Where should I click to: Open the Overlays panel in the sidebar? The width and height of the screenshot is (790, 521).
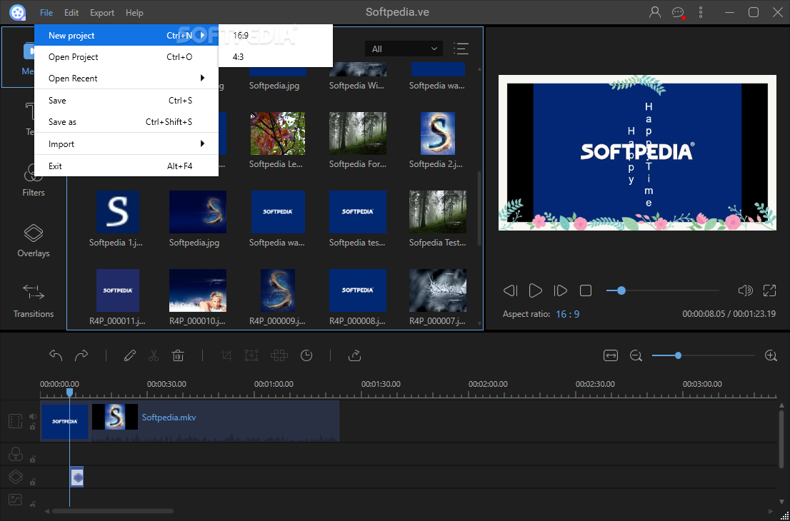[34, 241]
